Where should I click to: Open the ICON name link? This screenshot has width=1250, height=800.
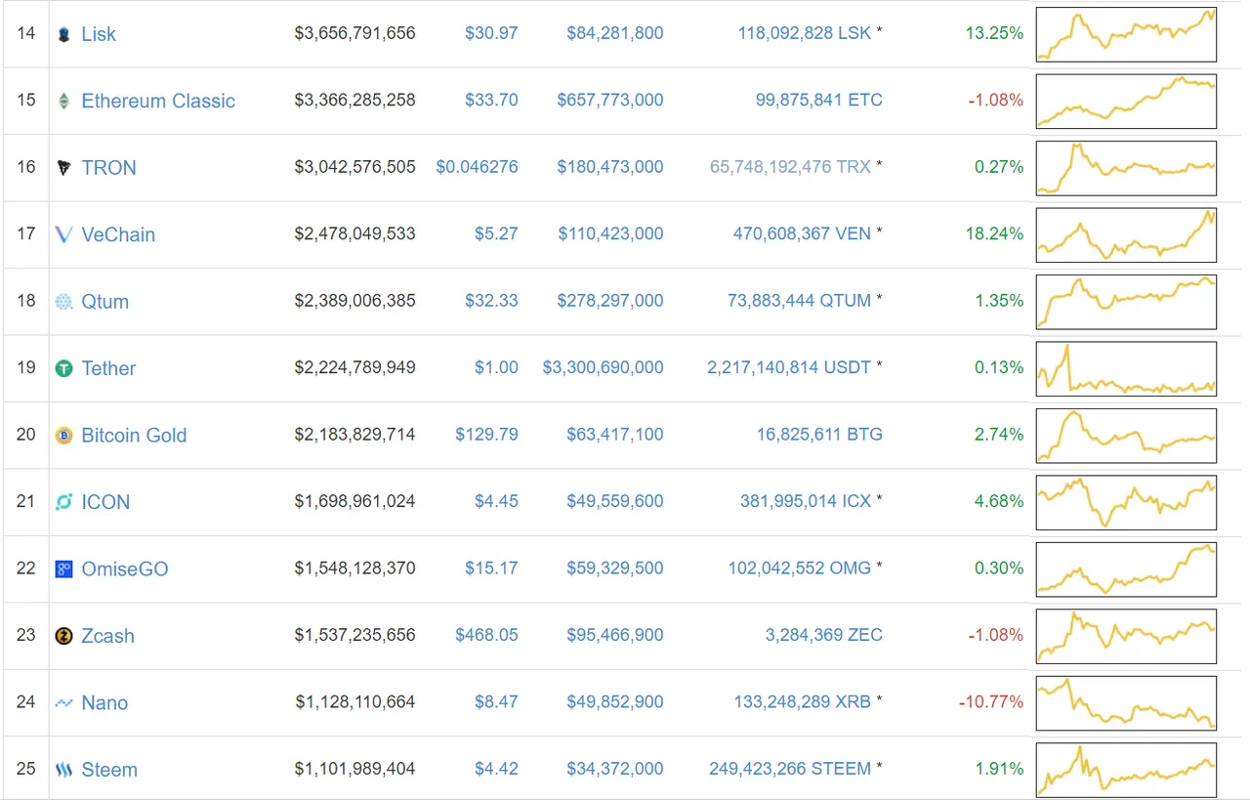105,502
